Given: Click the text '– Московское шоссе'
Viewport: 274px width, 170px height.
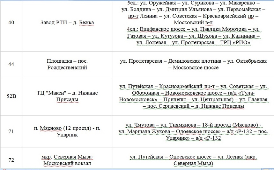Looking at the screenshot, I should point(193,67).
